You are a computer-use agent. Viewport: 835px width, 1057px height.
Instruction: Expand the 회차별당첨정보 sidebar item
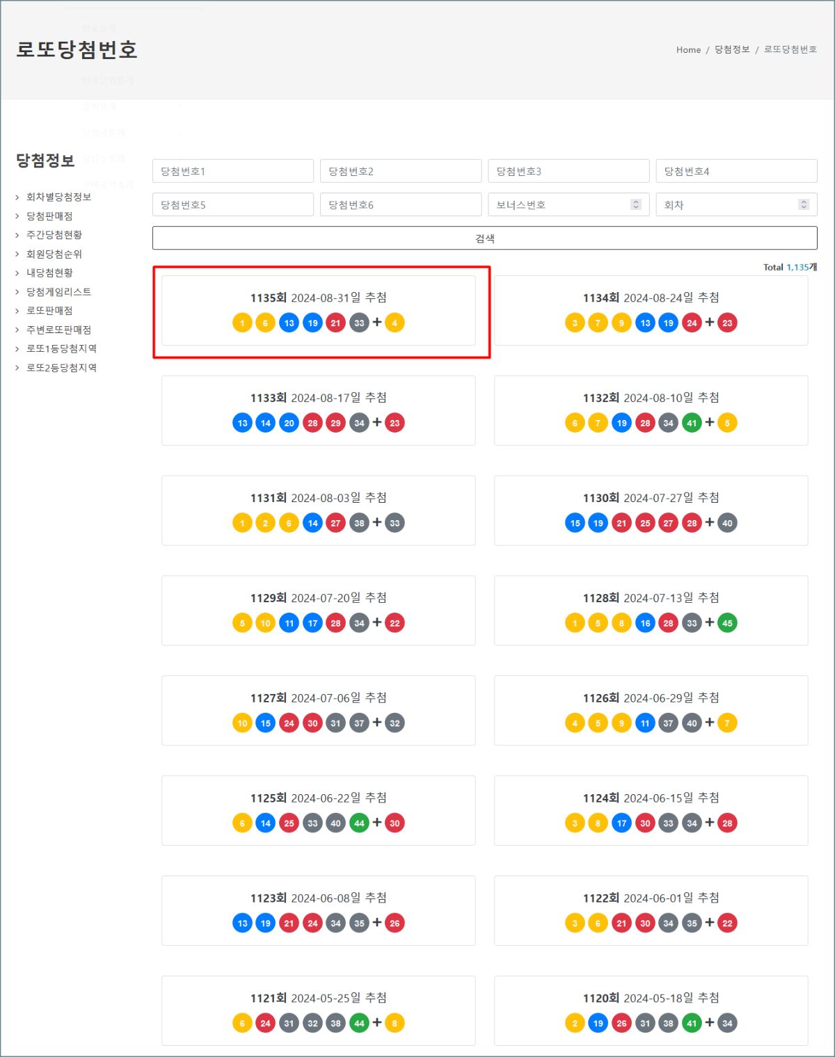click(58, 197)
